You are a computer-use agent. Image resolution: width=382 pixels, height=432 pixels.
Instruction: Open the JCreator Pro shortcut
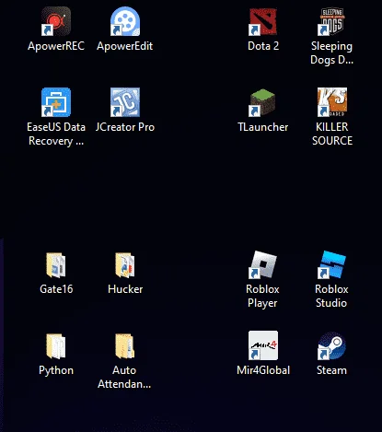(x=125, y=102)
